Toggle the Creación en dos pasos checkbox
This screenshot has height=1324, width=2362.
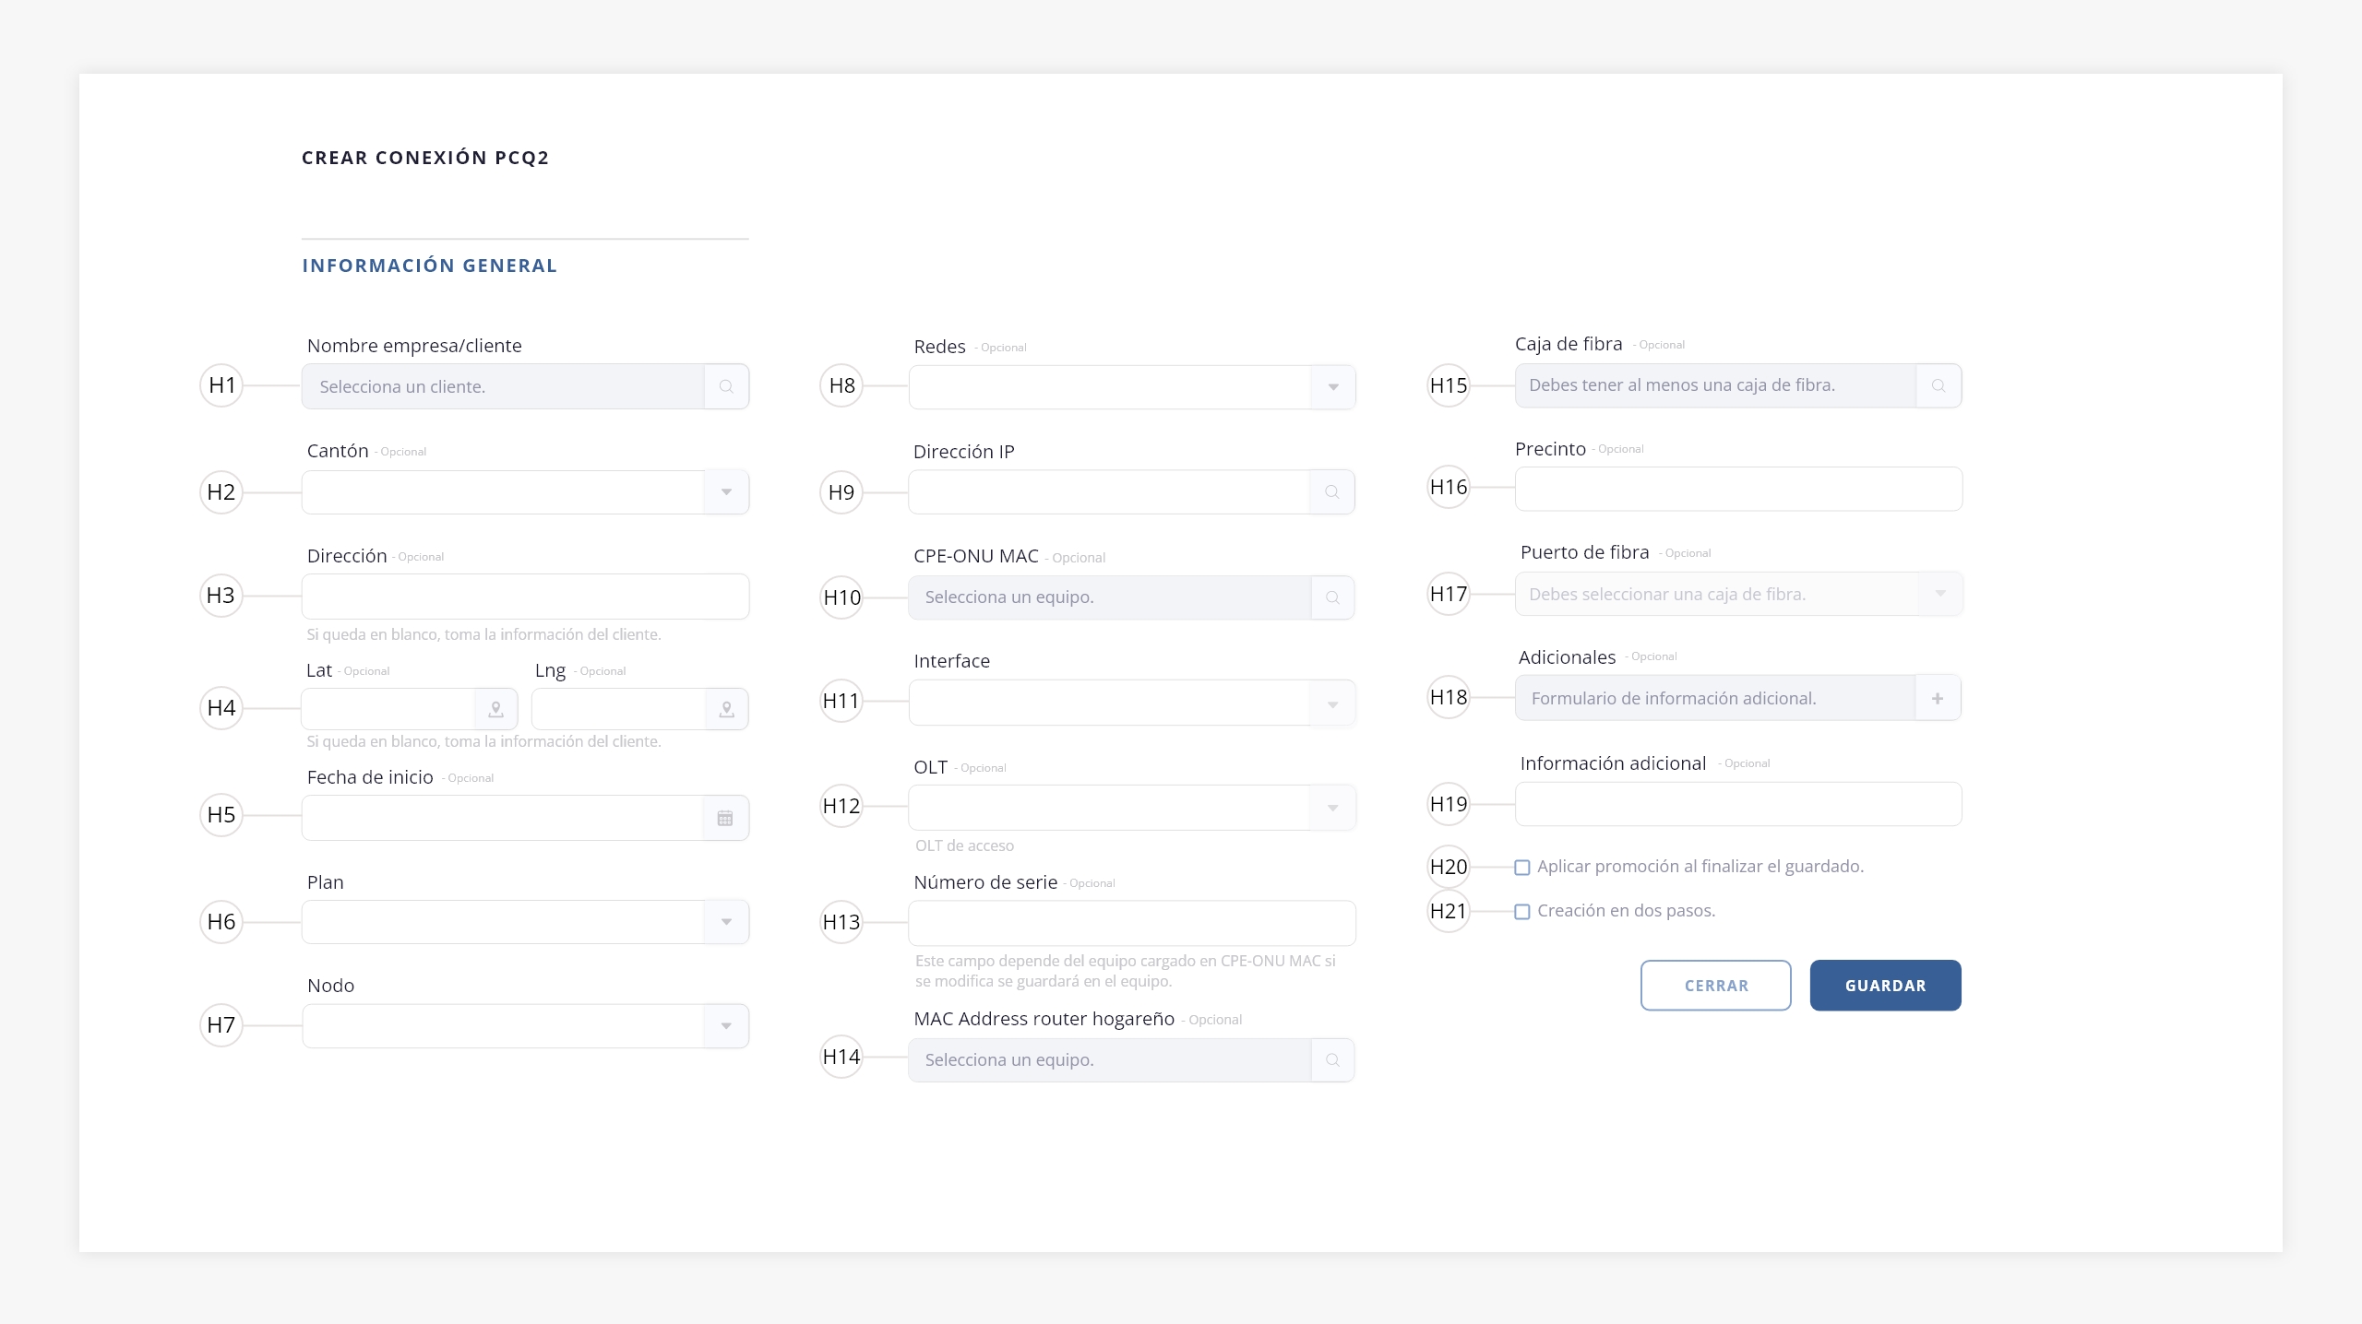click(1522, 912)
